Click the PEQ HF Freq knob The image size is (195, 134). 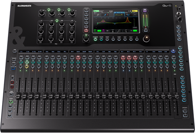coord(72,31)
